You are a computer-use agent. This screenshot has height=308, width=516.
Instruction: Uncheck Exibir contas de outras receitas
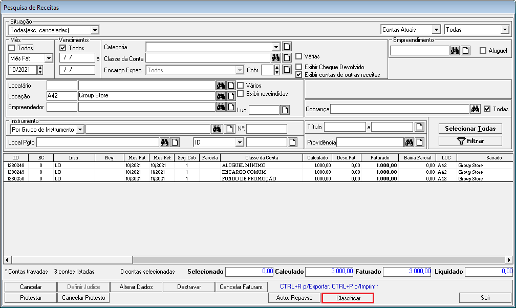(298, 75)
